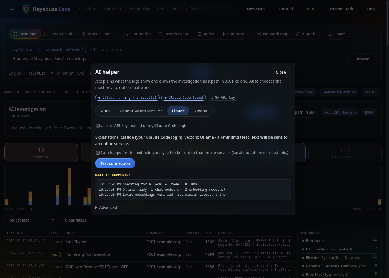The height and width of the screenshot is (278, 389).
Task: Open the AI path view
Action: click(x=306, y=34)
